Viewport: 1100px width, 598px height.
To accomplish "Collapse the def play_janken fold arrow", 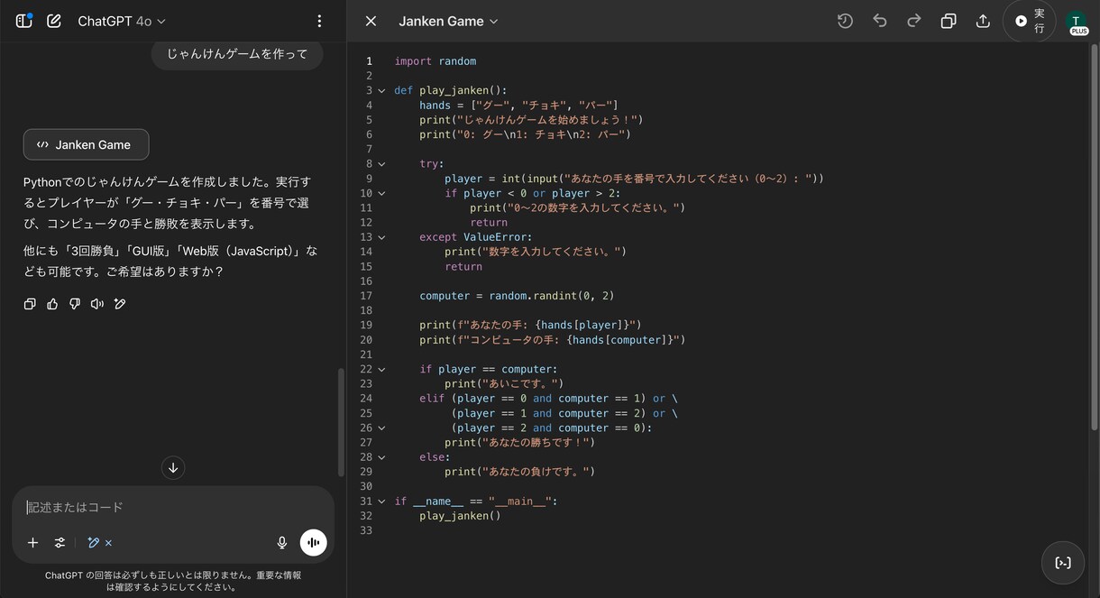I will tap(381, 91).
